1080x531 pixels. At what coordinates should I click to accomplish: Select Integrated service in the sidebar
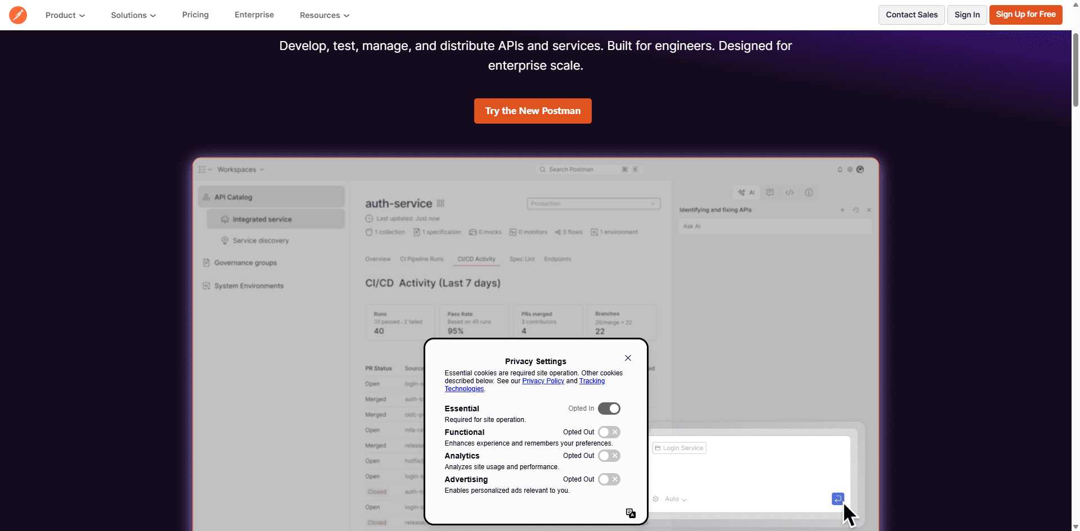(x=276, y=219)
